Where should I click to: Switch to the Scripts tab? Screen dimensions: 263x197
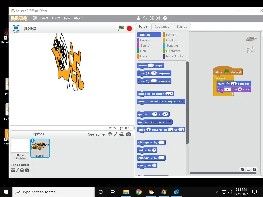143,27
